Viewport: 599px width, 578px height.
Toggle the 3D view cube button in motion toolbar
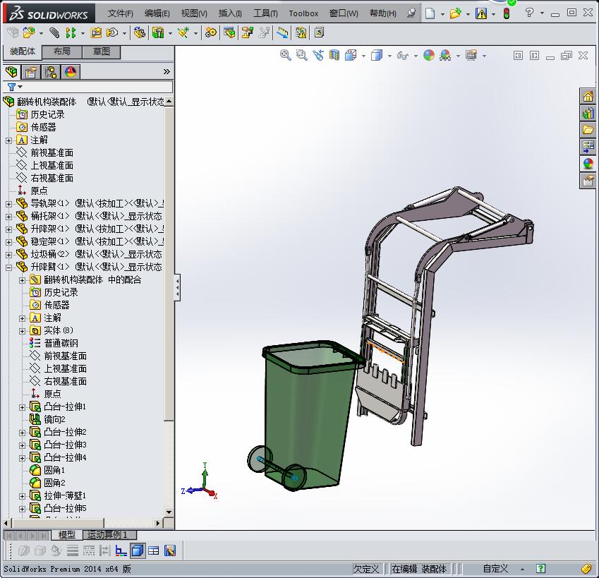coord(138,550)
